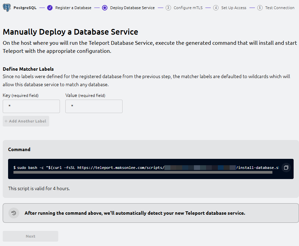
Task: Open the Test Connection step label
Action: (x=279, y=8)
